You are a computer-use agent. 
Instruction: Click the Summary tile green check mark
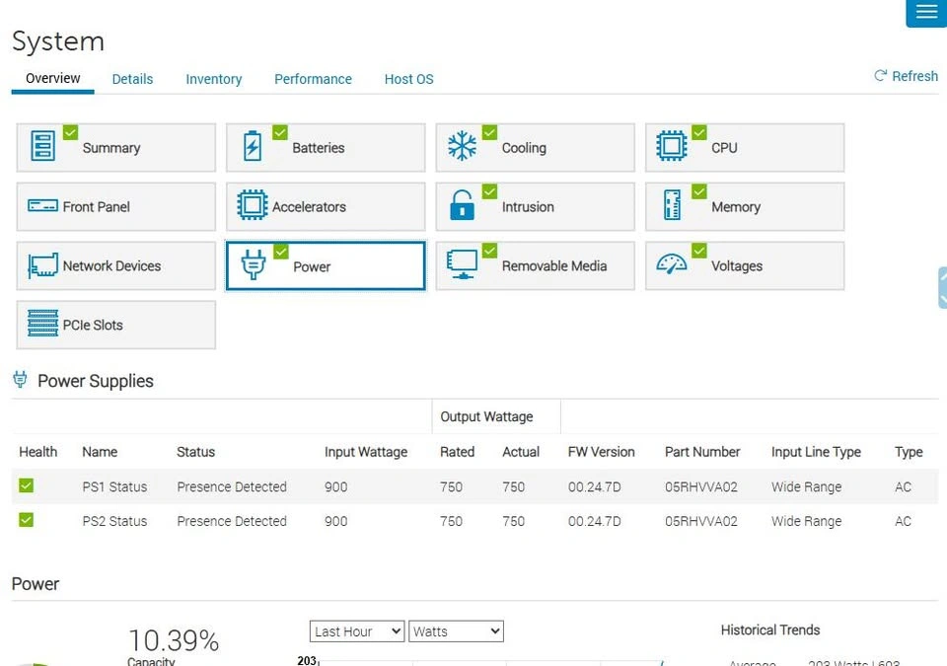click(70, 132)
